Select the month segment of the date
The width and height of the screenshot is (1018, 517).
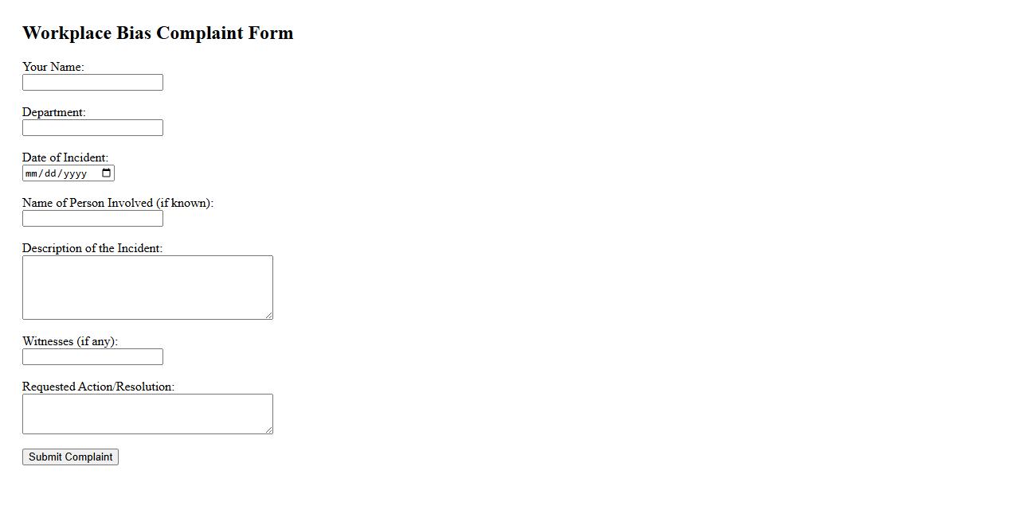click(31, 173)
